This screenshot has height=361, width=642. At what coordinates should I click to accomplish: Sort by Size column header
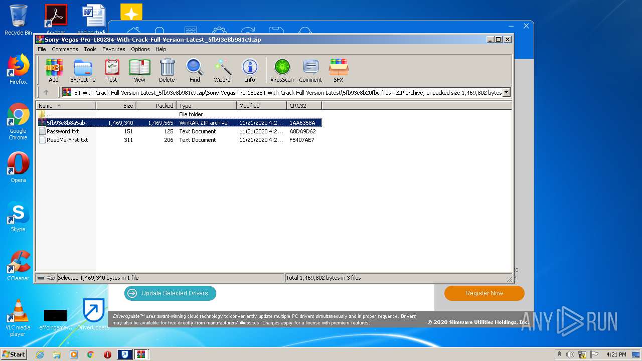(116, 106)
